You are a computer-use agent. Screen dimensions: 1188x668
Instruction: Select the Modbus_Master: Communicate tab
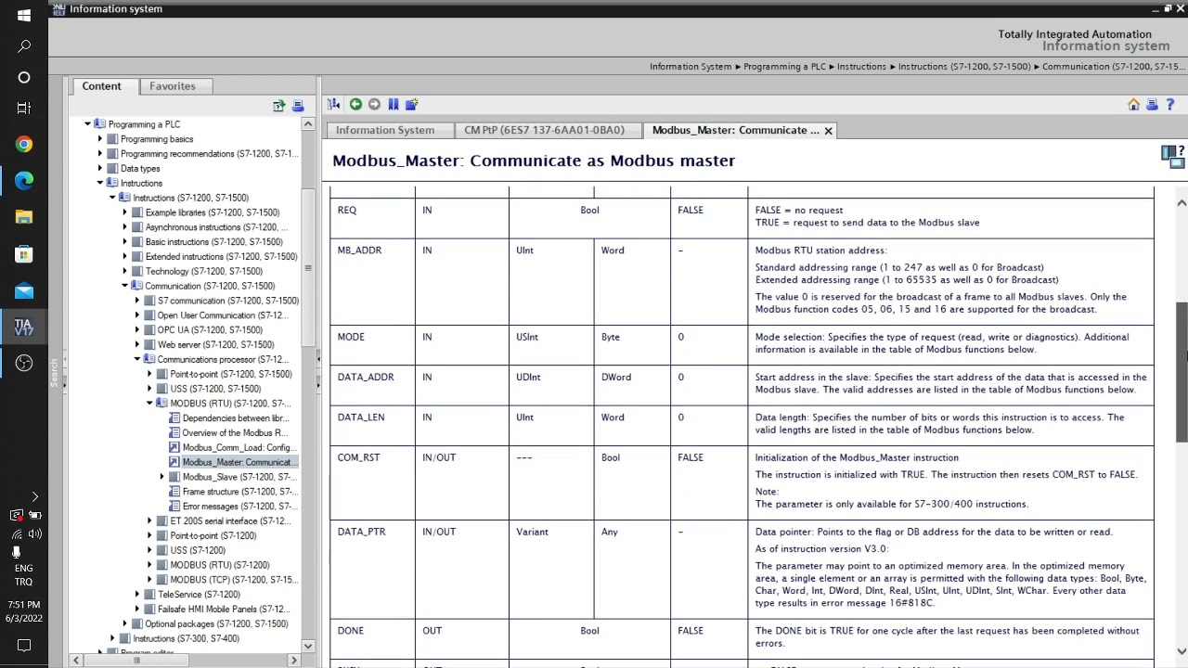736,131
